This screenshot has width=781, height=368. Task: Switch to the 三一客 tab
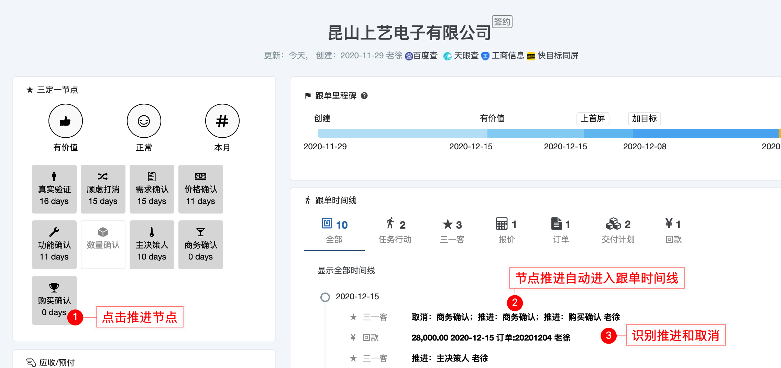pyautogui.click(x=452, y=231)
